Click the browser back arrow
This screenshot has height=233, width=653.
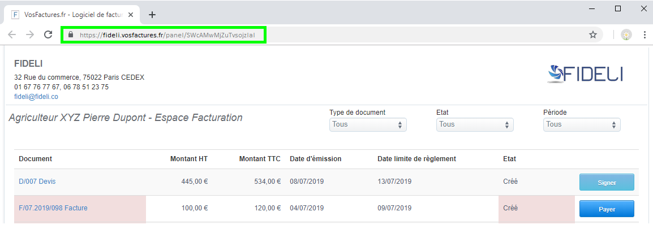[x=12, y=34]
